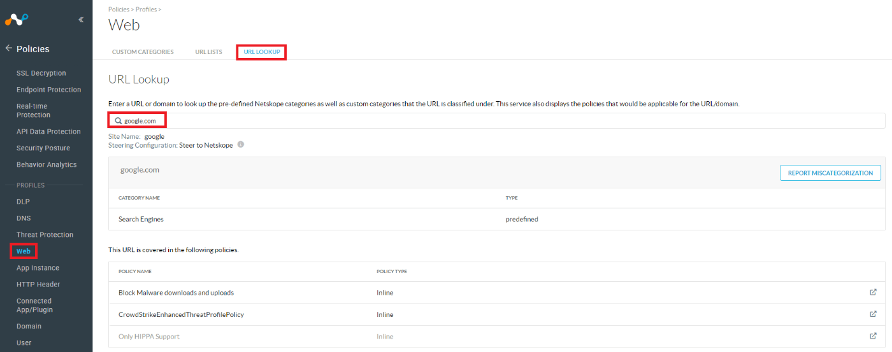892x352 pixels.
Task: Click the Netskope logo icon
Action: pyautogui.click(x=17, y=19)
